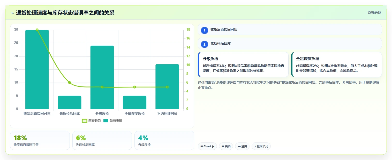Click trend line point above 全量深度质检 bar

[x=135, y=87]
